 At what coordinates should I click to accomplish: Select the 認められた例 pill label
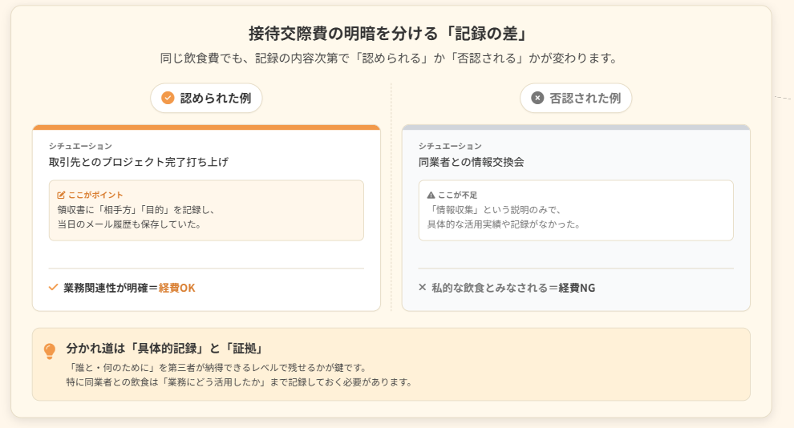215,98
